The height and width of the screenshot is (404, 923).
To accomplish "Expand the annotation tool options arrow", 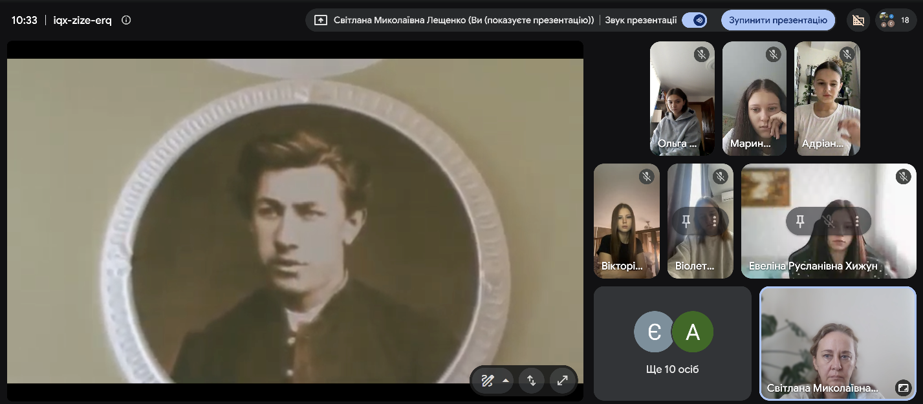I will pyautogui.click(x=506, y=381).
